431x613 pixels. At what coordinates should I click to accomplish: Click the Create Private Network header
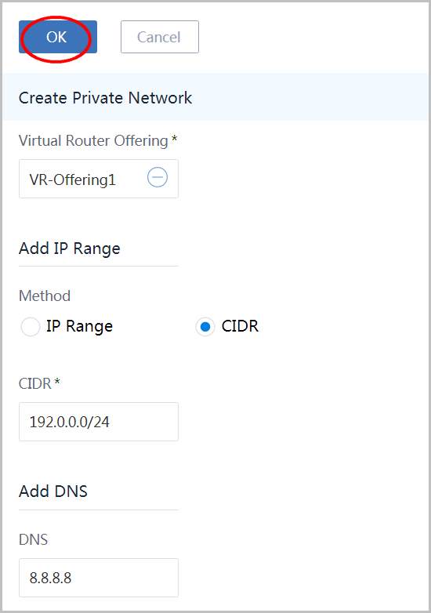pyautogui.click(x=106, y=98)
